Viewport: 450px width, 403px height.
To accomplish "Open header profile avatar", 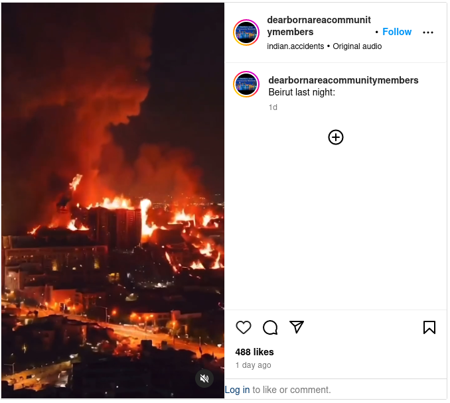I will [246, 32].
